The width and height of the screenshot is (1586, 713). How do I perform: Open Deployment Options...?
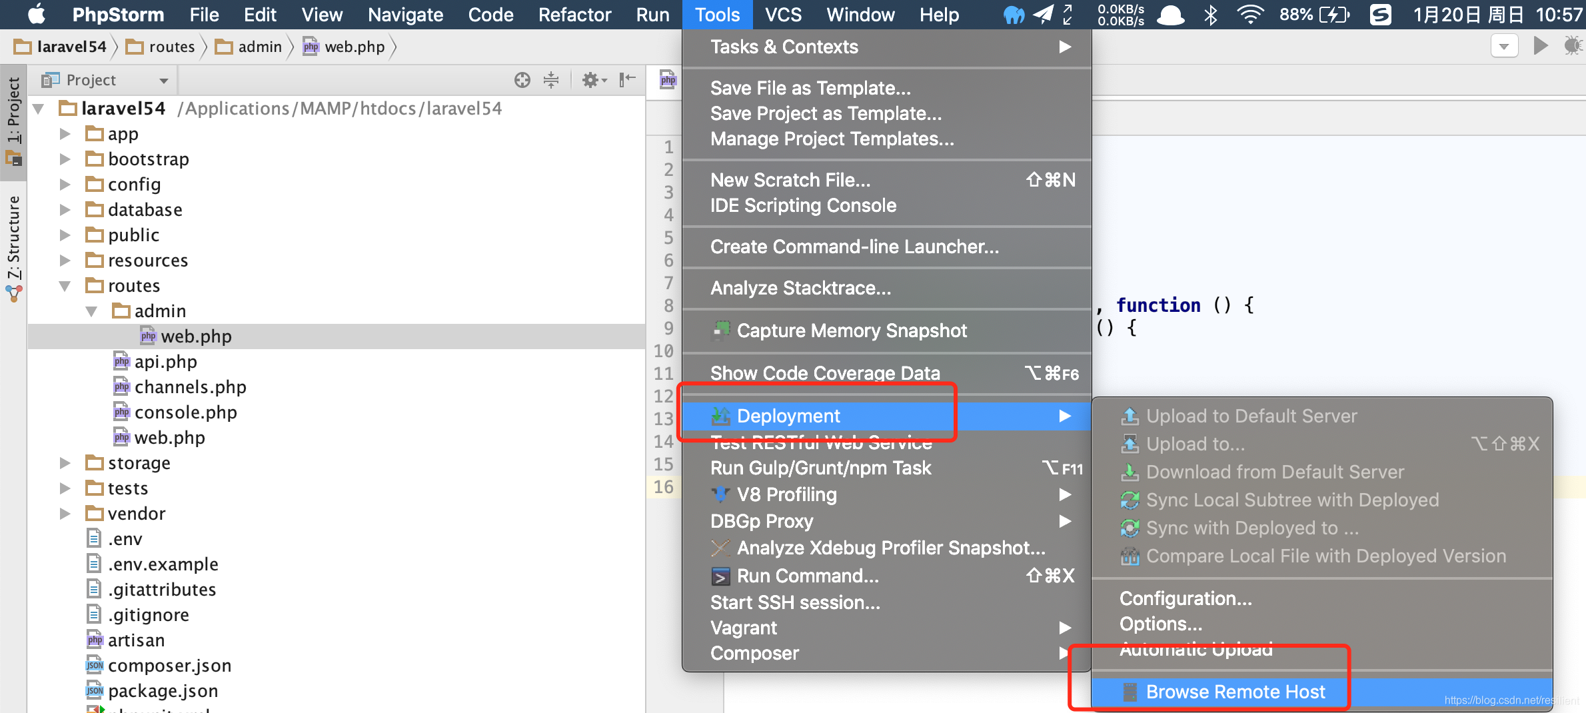click(1321, 624)
